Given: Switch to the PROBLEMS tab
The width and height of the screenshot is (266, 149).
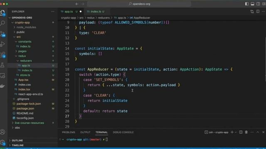Looking at the screenshot, I should point(69,132).
